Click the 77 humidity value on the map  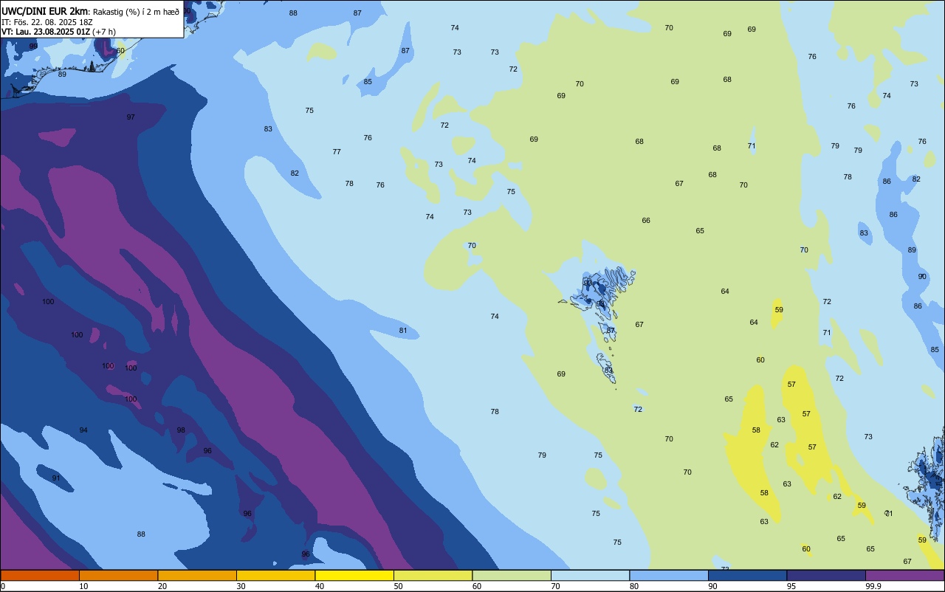pos(337,152)
